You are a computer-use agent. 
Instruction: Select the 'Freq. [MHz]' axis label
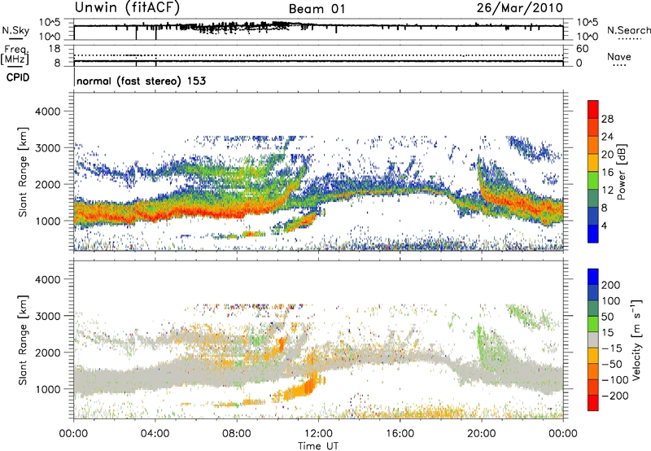coord(15,55)
